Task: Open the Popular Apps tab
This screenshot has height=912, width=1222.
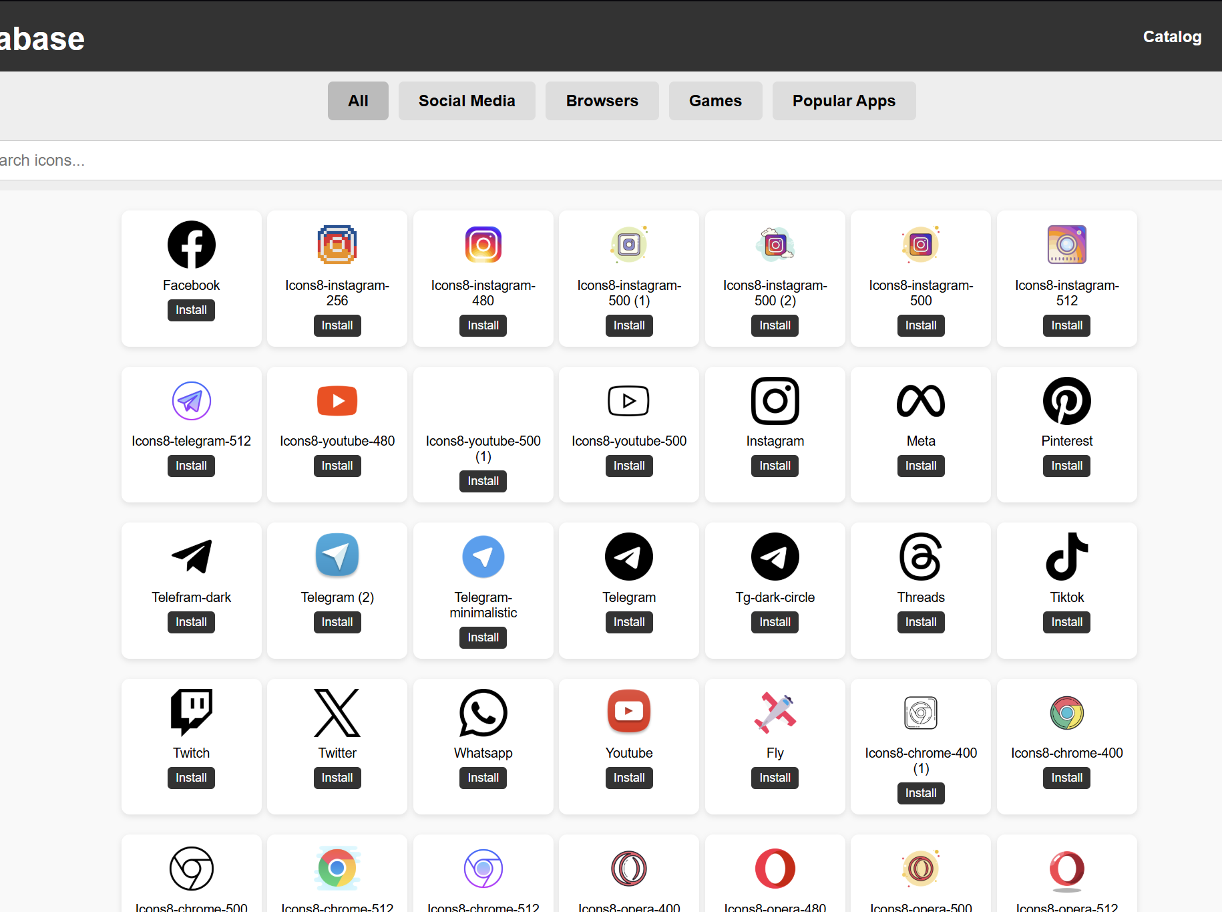Action: tap(844, 101)
